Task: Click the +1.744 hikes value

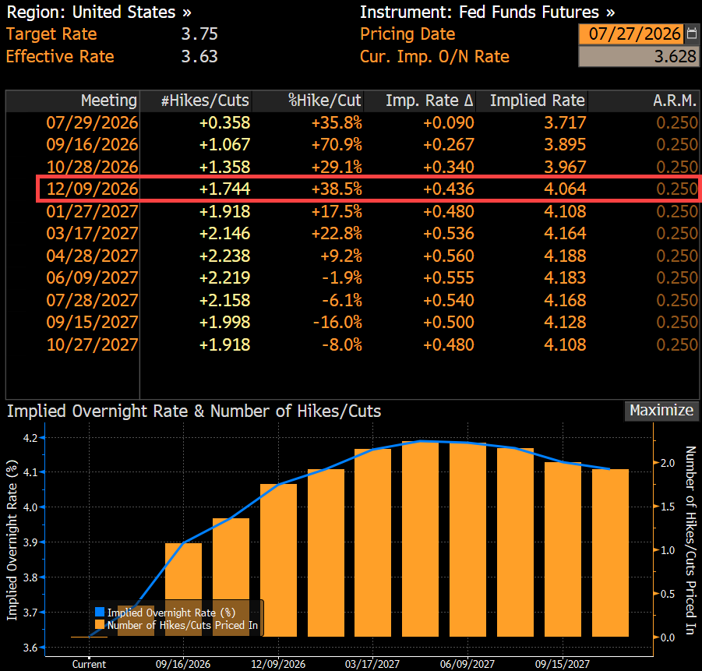Action: click(224, 189)
